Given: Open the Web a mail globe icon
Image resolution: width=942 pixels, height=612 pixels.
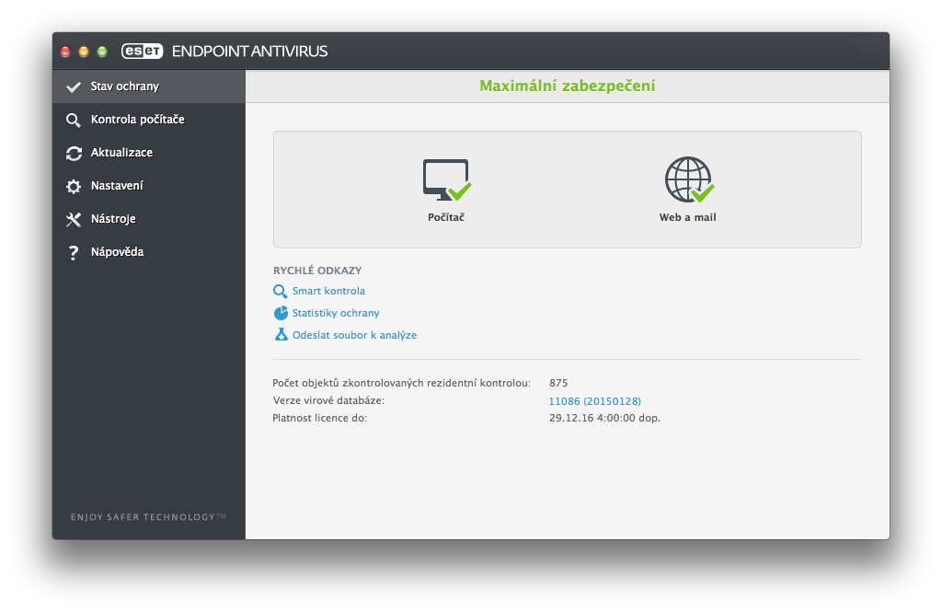Looking at the screenshot, I should click(x=689, y=179).
